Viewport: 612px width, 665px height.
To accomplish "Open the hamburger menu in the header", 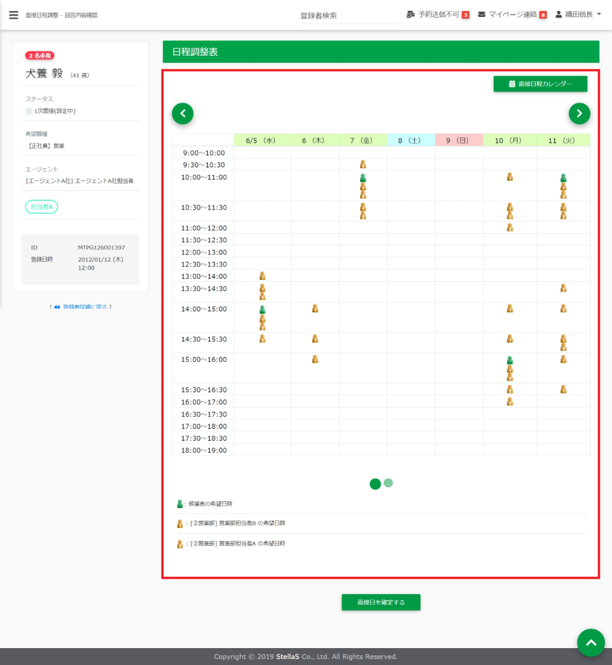I will click(14, 15).
